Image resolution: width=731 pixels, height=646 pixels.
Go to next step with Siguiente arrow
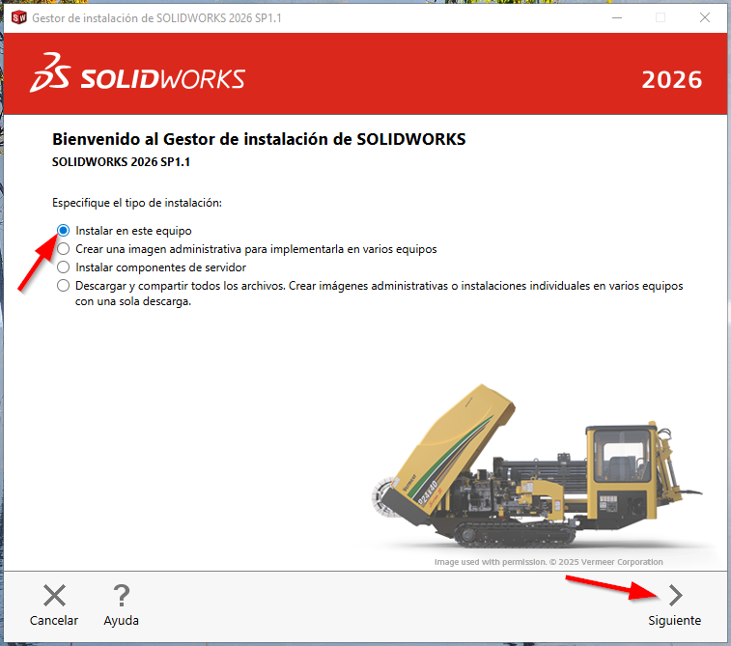tap(676, 596)
